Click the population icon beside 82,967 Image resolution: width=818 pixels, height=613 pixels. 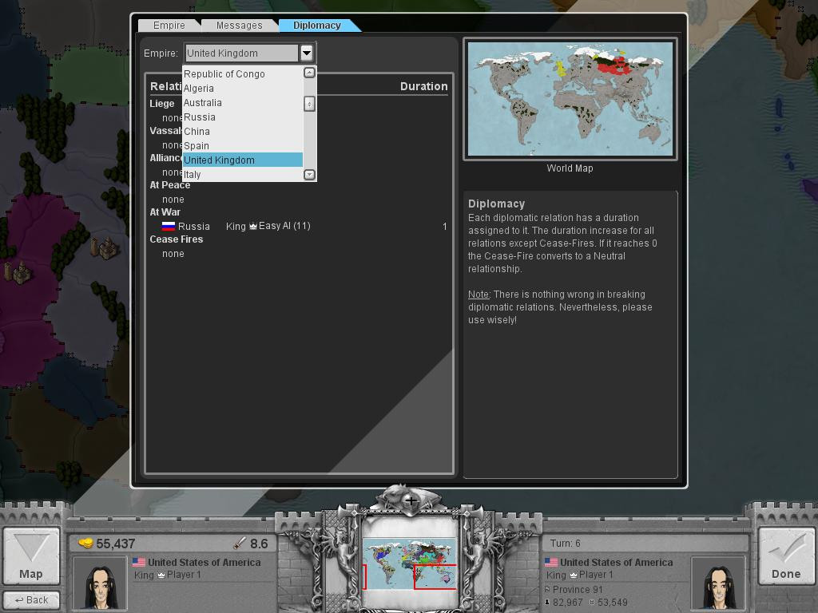click(x=547, y=603)
